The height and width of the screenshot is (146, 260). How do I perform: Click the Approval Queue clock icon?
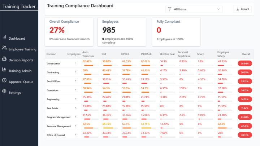(x=4, y=81)
